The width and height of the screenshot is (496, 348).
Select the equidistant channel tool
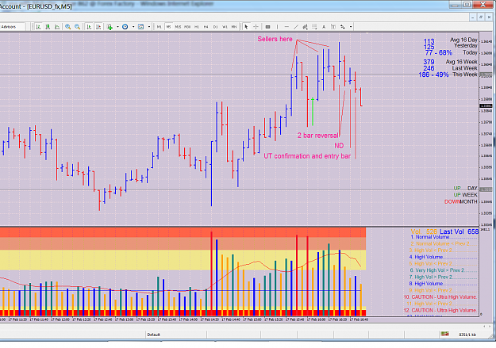pos(305,27)
